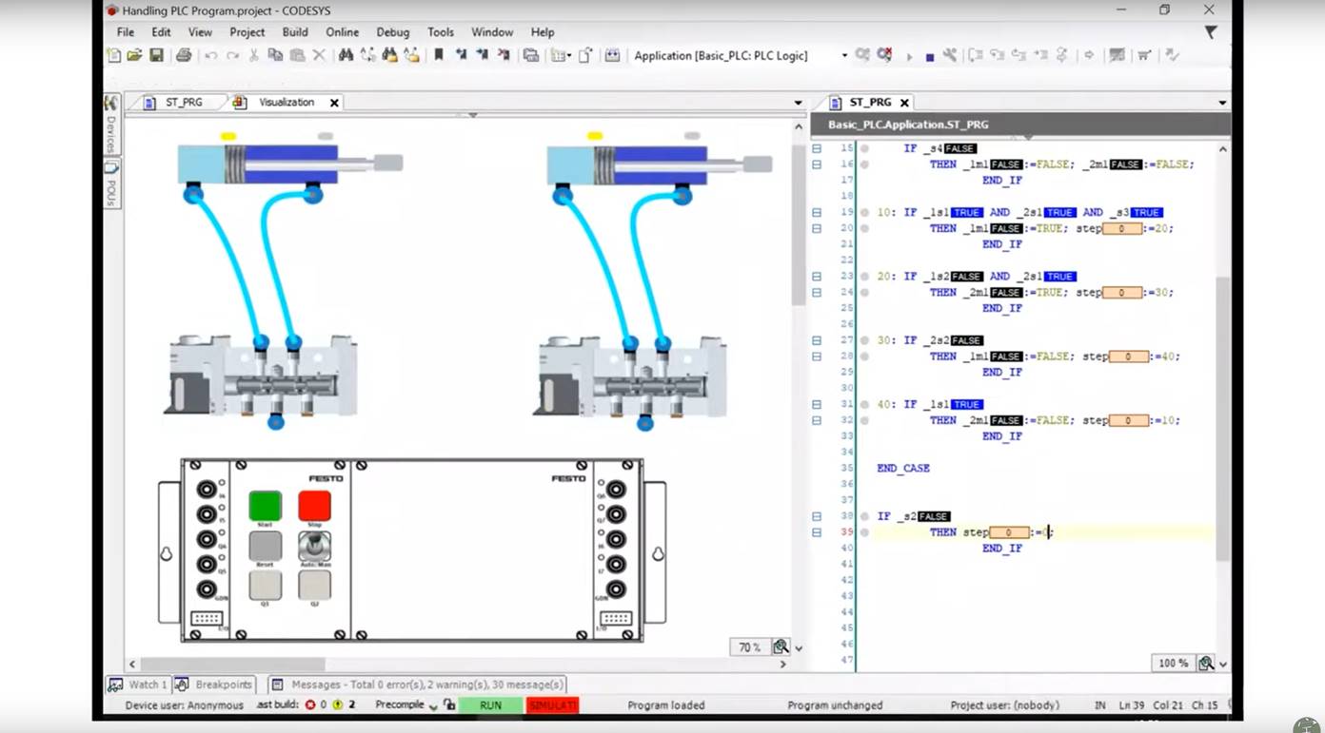Image resolution: width=1325 pixels, height=733 pixels.
Task: Collapse the fold marker at line 19
Action: 817,213
